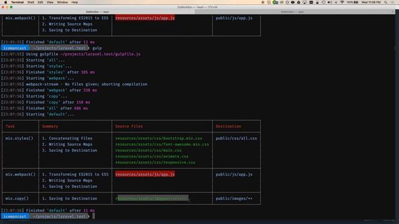
Task: Click red-highlighted app.js in upper table
Action: [145, 18]
